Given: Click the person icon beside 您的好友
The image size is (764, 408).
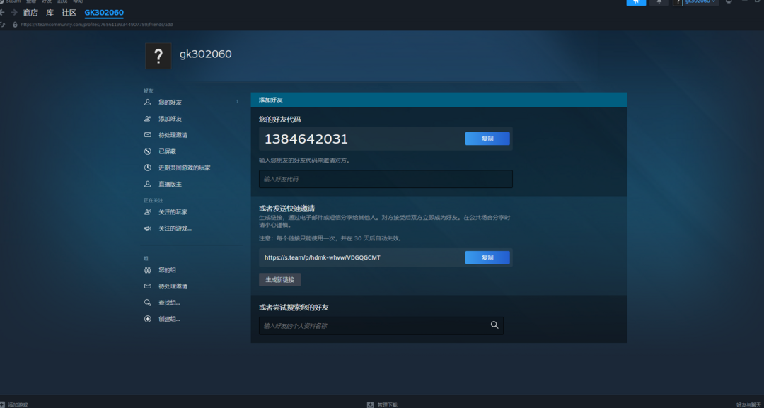Looking at the screenshot, I should point(148,103).
